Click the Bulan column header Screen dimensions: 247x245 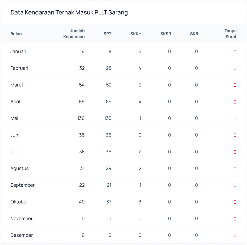tap(16, 34)
